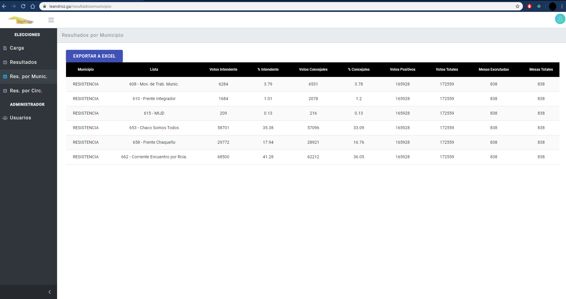
Task: Click the Res. por Circ. icon
Action: pos(5,91)
